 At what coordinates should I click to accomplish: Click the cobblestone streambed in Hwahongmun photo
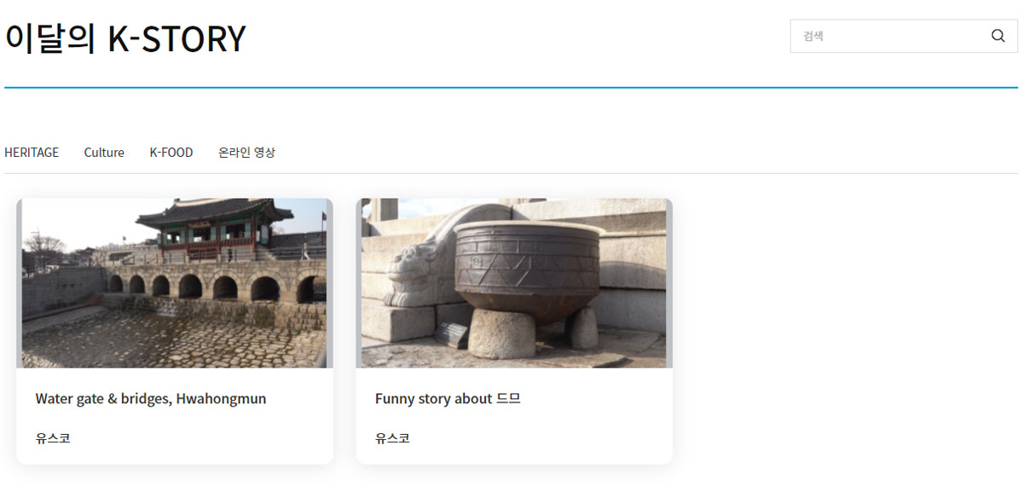(170, 337)
